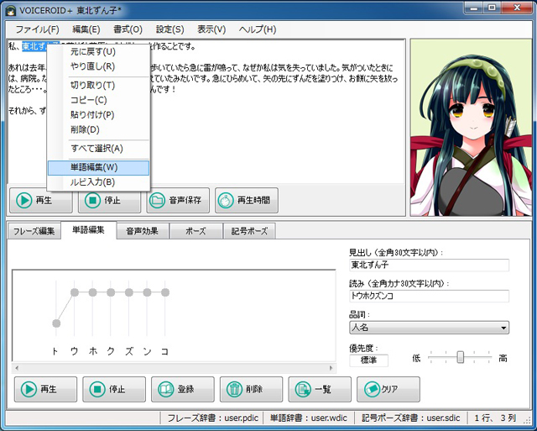Click accent point above コ
The height and width of the screenshot is (431, 537).
pos(165,292)
